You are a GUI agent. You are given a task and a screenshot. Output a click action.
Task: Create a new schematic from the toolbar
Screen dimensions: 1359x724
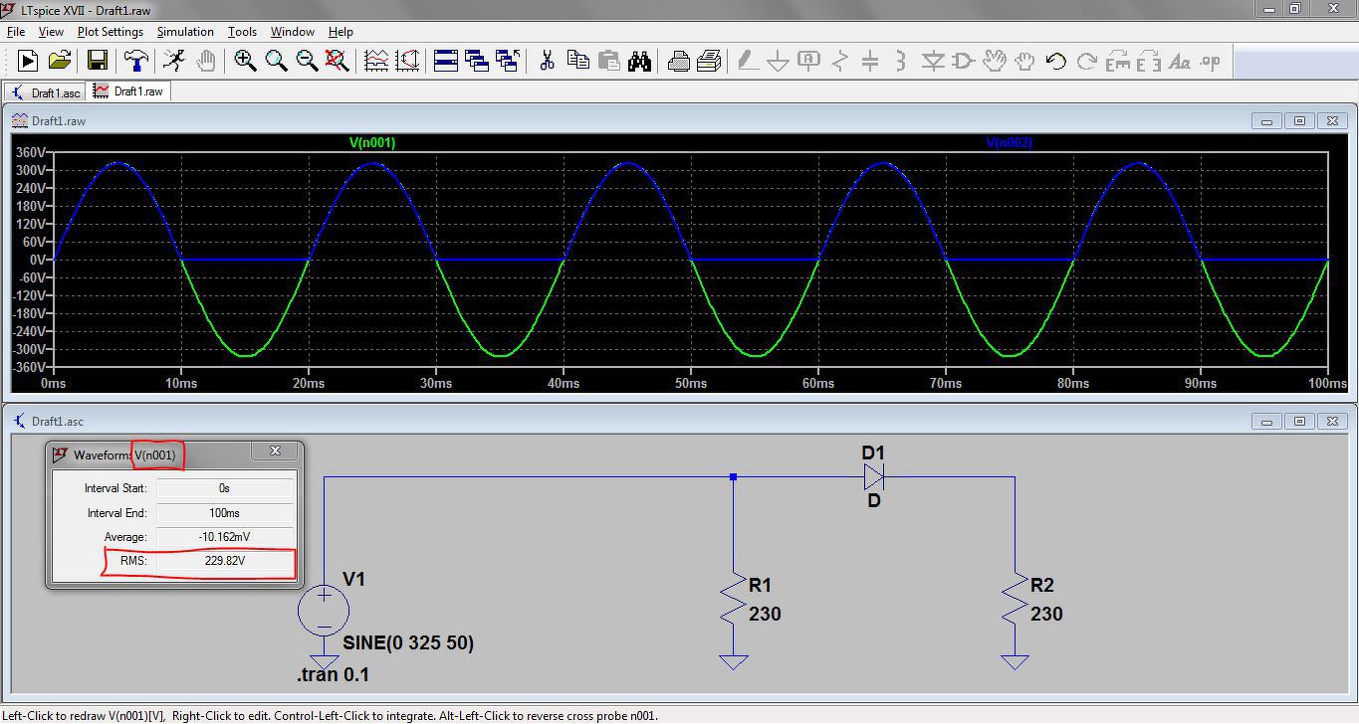(x=28, y=62)
